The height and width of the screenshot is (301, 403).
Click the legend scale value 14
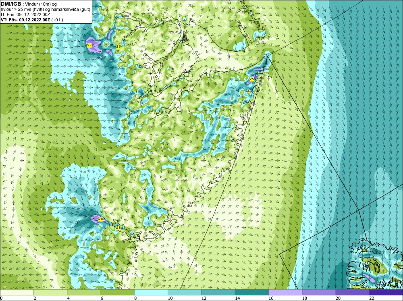click(237, 298)
